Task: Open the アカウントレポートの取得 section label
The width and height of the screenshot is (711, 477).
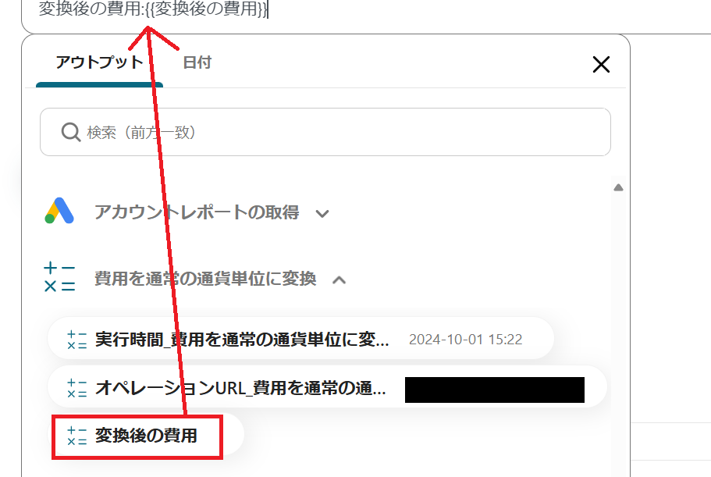Action: (x=197, y=212)
